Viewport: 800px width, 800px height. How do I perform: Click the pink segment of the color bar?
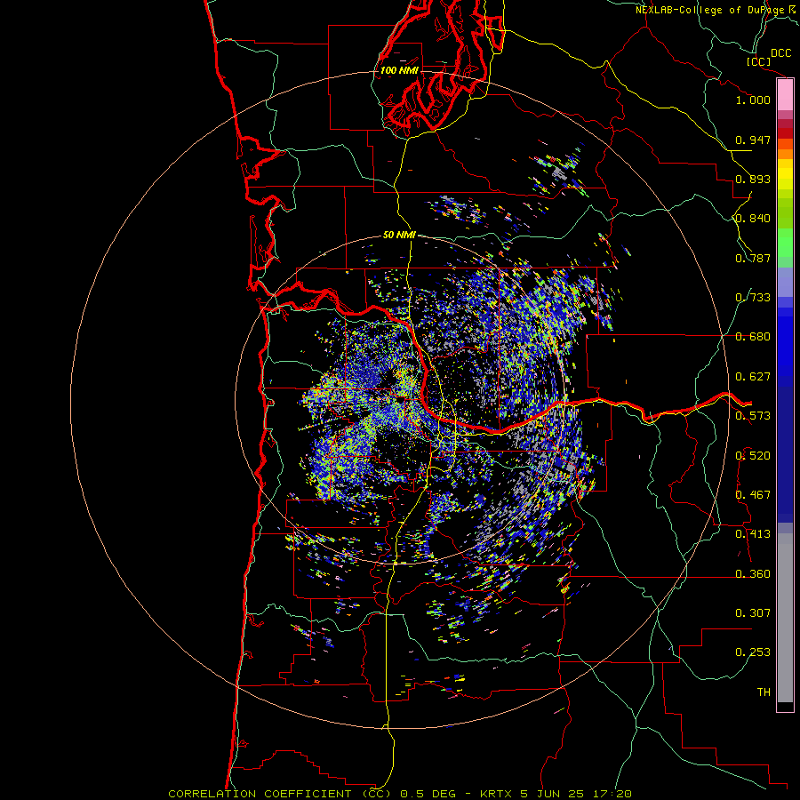pyautogui.click(x=785, y=95)
